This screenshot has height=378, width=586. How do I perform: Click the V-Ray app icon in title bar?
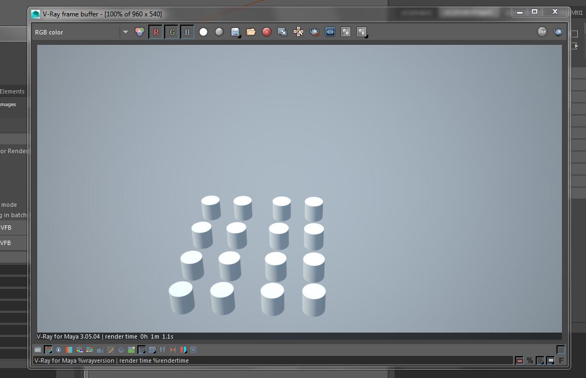point(36,14)
